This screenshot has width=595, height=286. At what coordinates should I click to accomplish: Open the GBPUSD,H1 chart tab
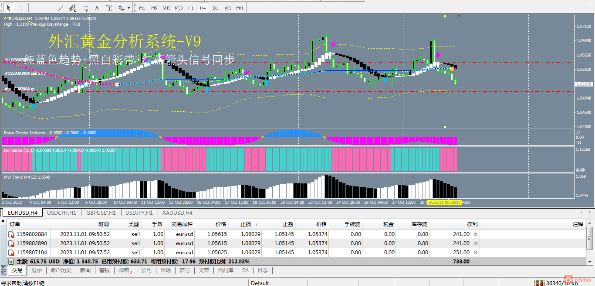click(101, 213)
